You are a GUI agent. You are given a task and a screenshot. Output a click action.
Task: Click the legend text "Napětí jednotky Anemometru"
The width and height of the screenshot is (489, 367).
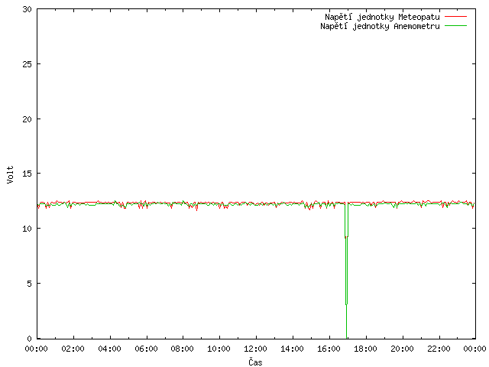click(x=380, y=26)
